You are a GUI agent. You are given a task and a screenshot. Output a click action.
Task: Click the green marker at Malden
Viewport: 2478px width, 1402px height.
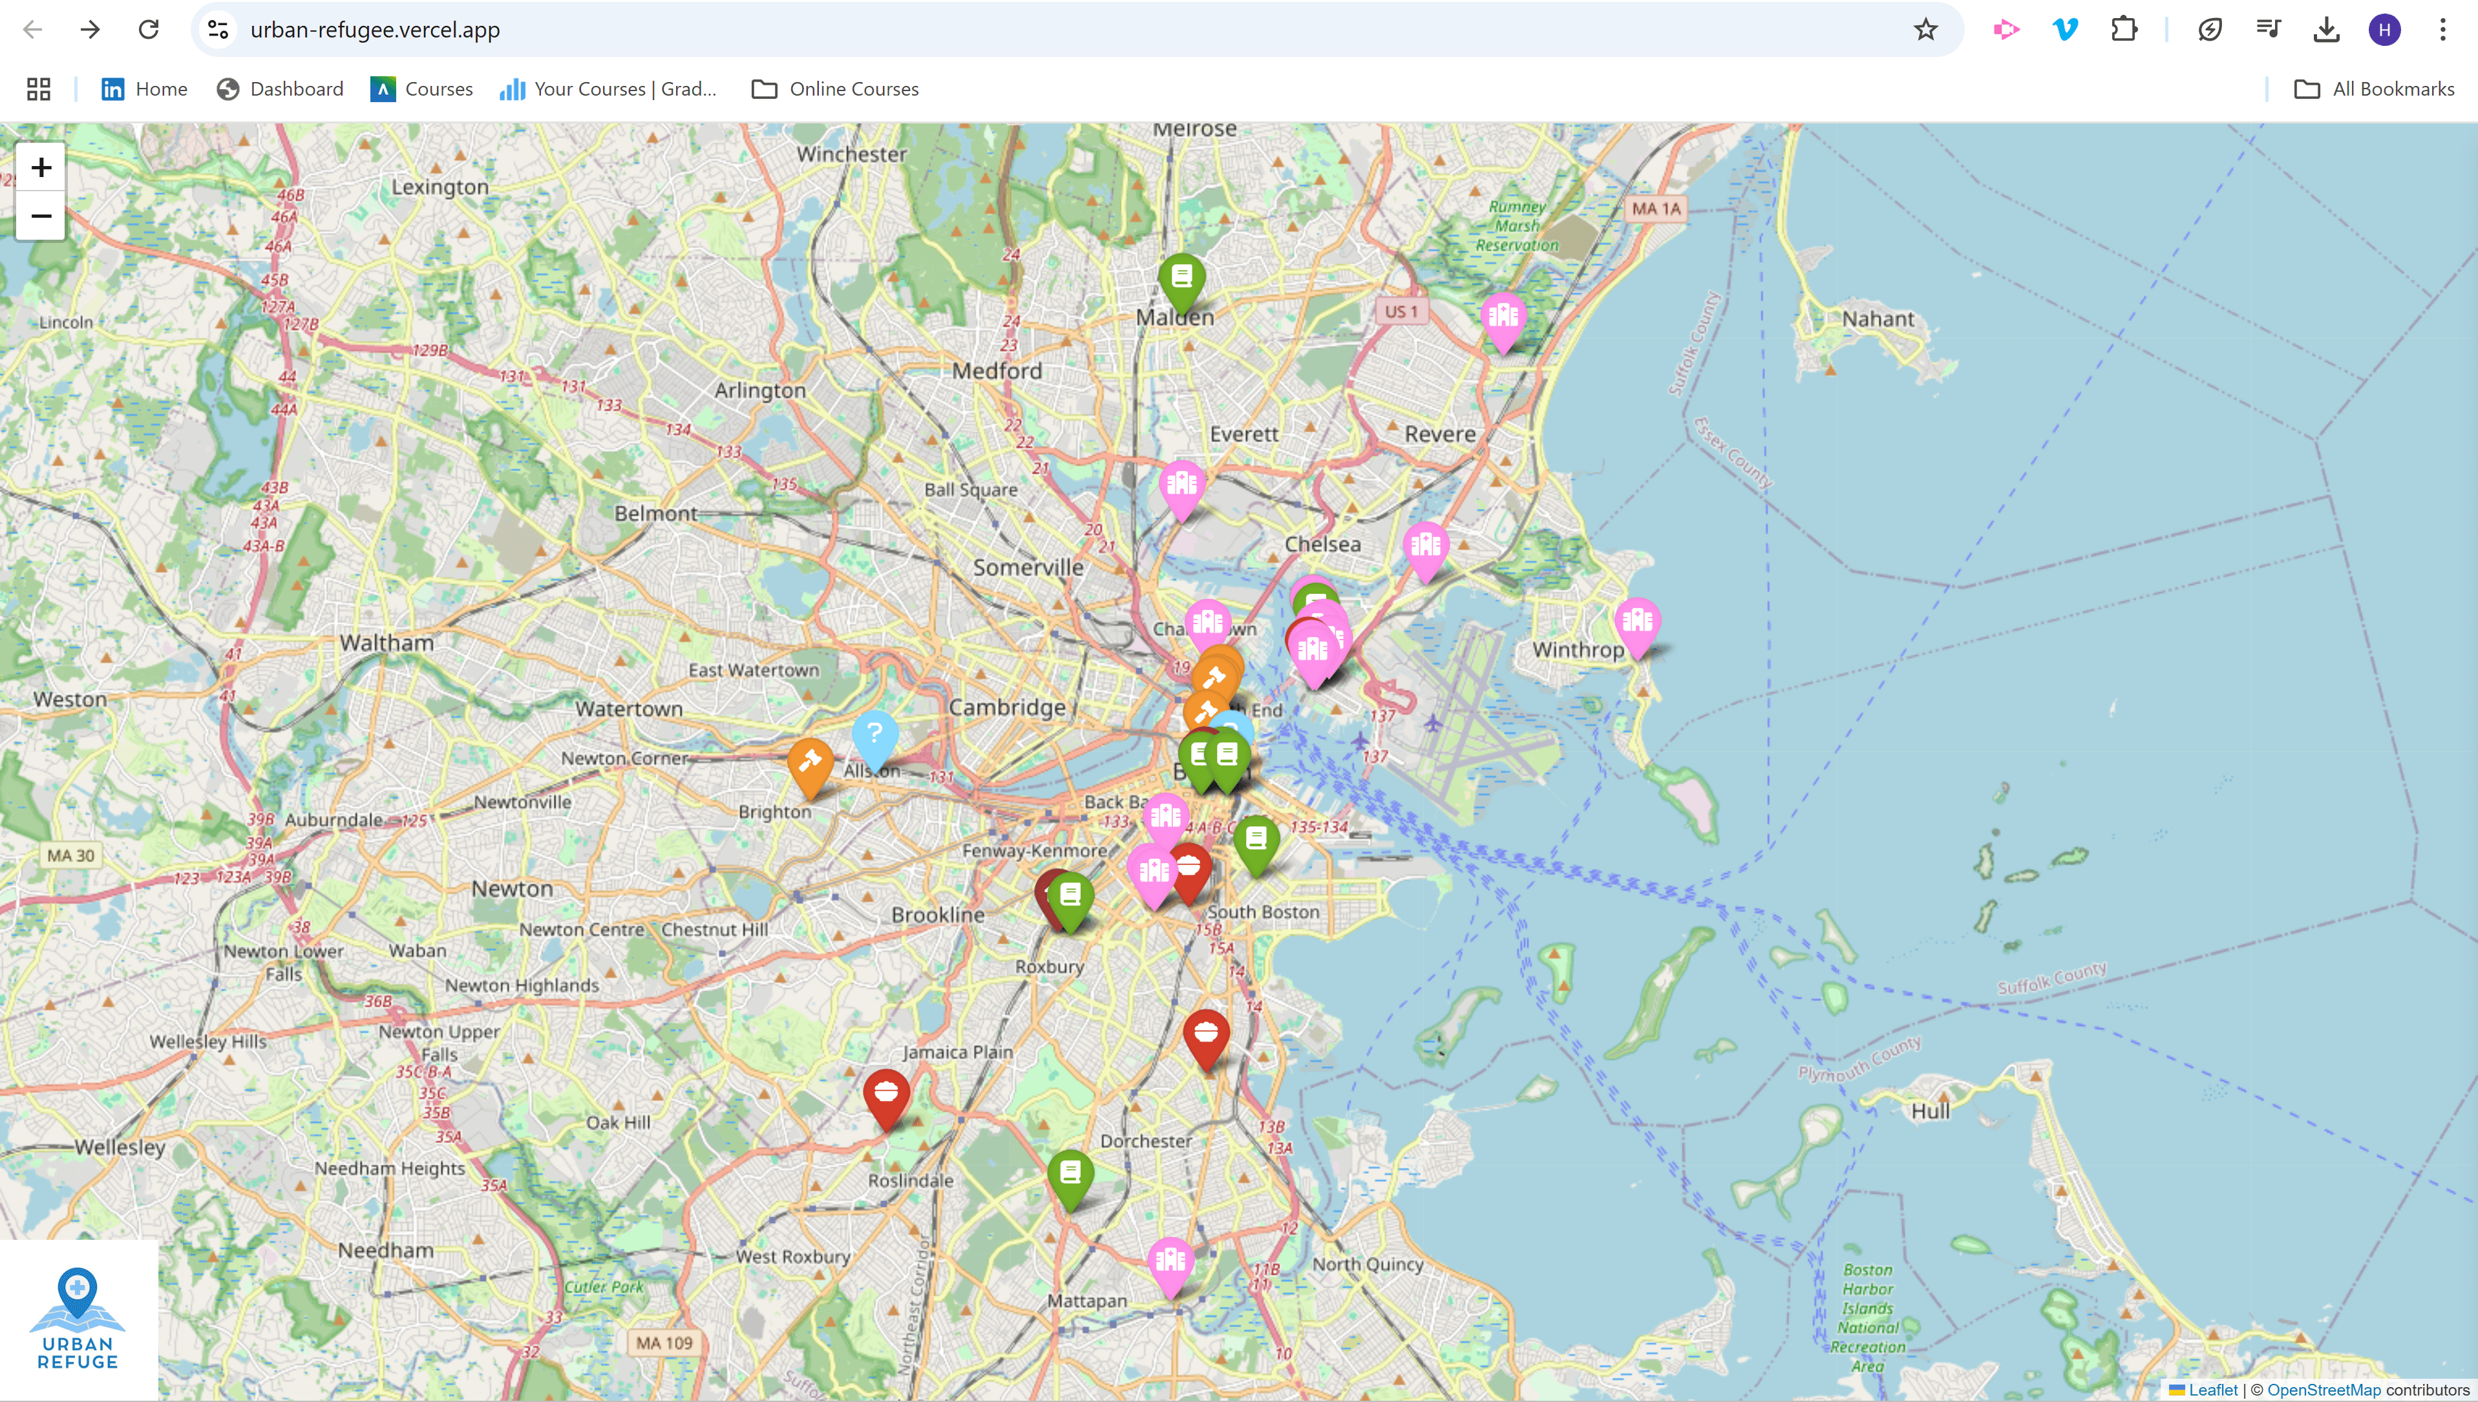click(1181, 279)
